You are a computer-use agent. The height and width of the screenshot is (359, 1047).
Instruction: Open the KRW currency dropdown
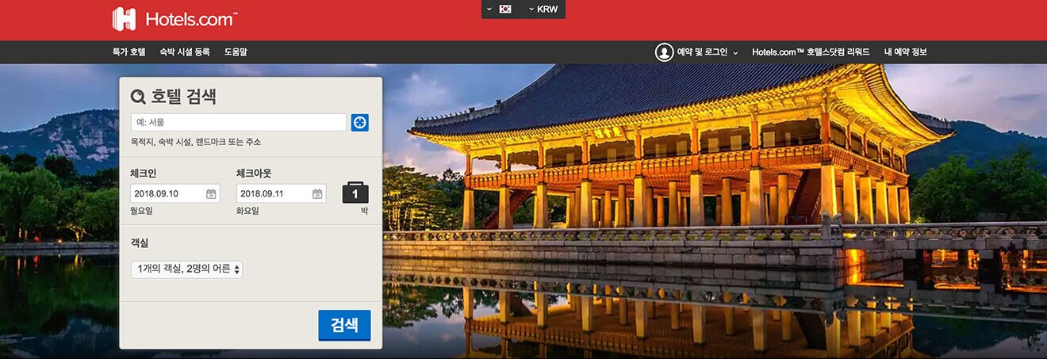543,9
